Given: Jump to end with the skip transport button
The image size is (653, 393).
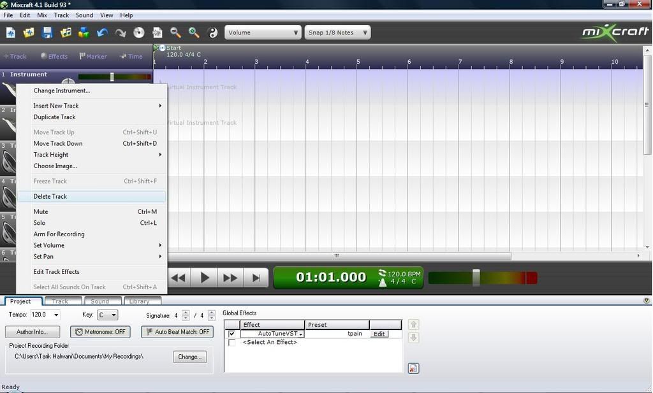Looking at the screenshot, I should (256, 278).
